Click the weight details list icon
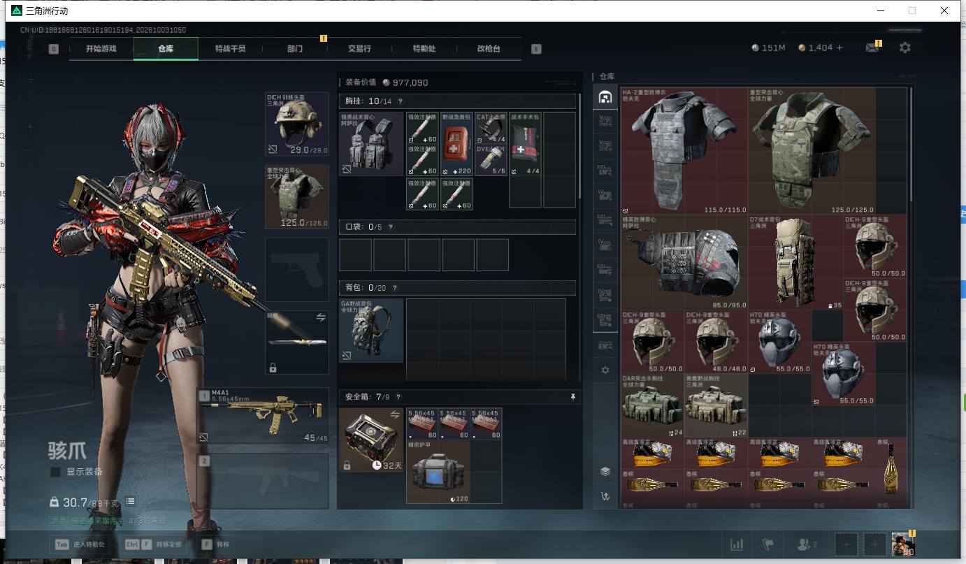 pyautogui.click(x=130, y=502)
